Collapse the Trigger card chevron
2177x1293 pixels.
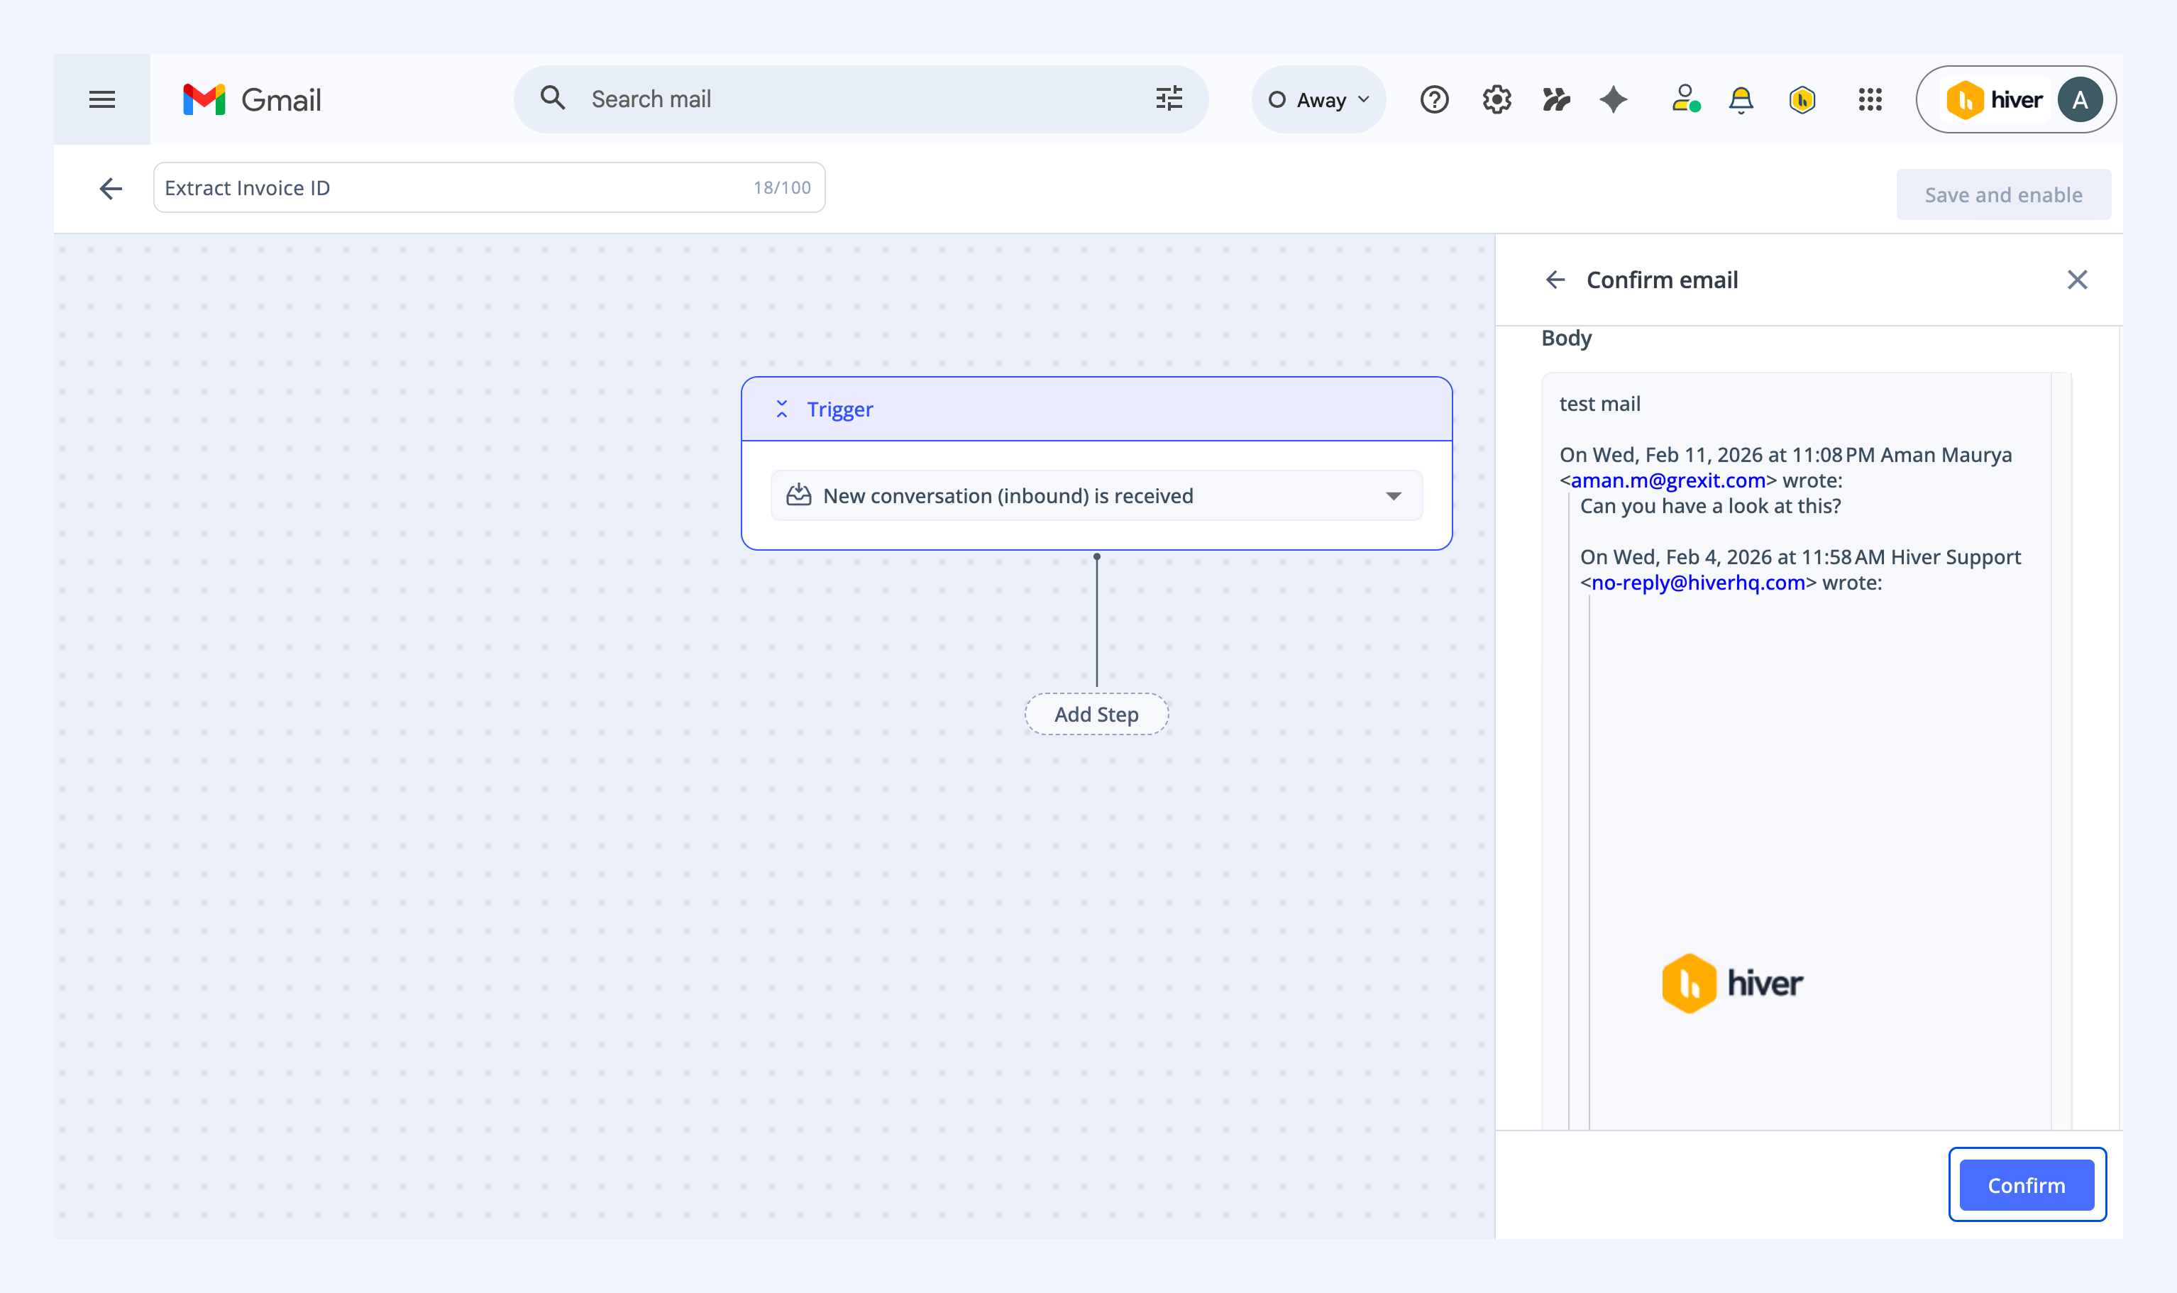(781, 409)
